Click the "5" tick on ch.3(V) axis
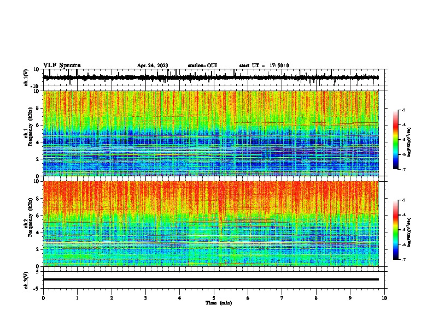This screenshot has height=334, width=433. (38, 271)
